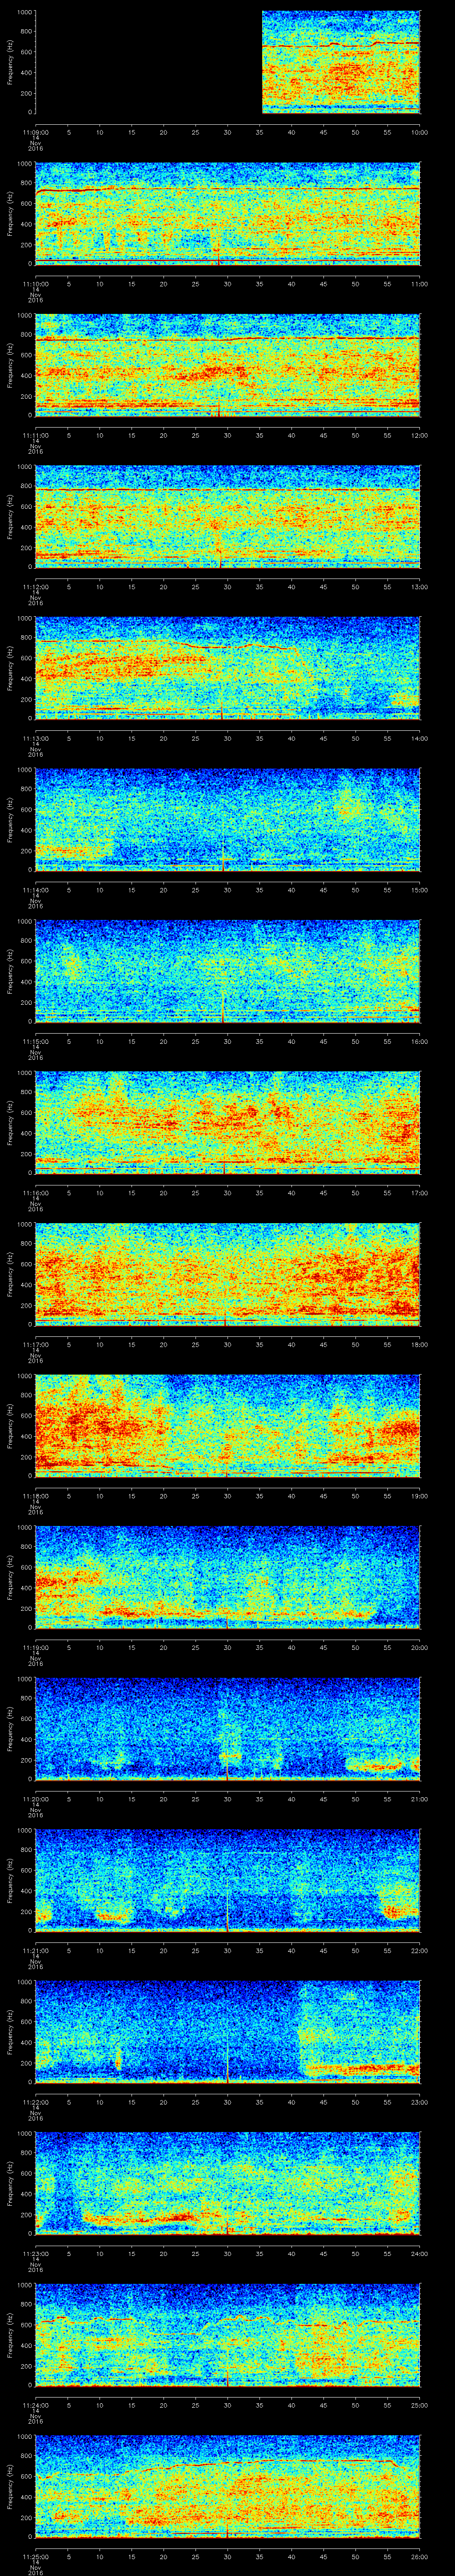Select the spectrogram panel starting at 11:20:00
455x2576 pixels.
(x=228, y=1729)
